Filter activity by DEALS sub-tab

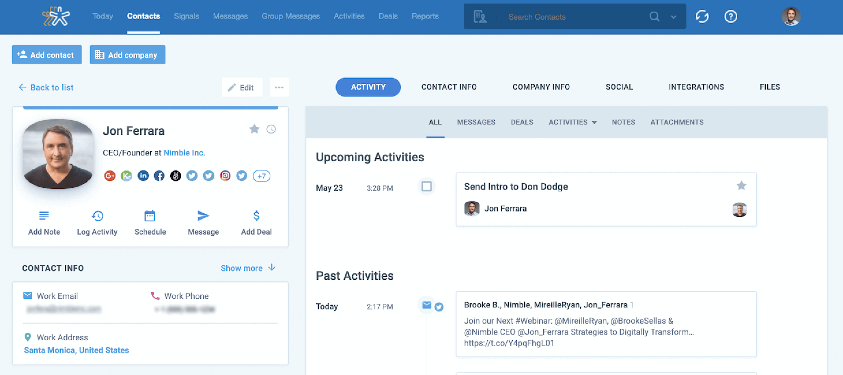click(x=522, y=122)
